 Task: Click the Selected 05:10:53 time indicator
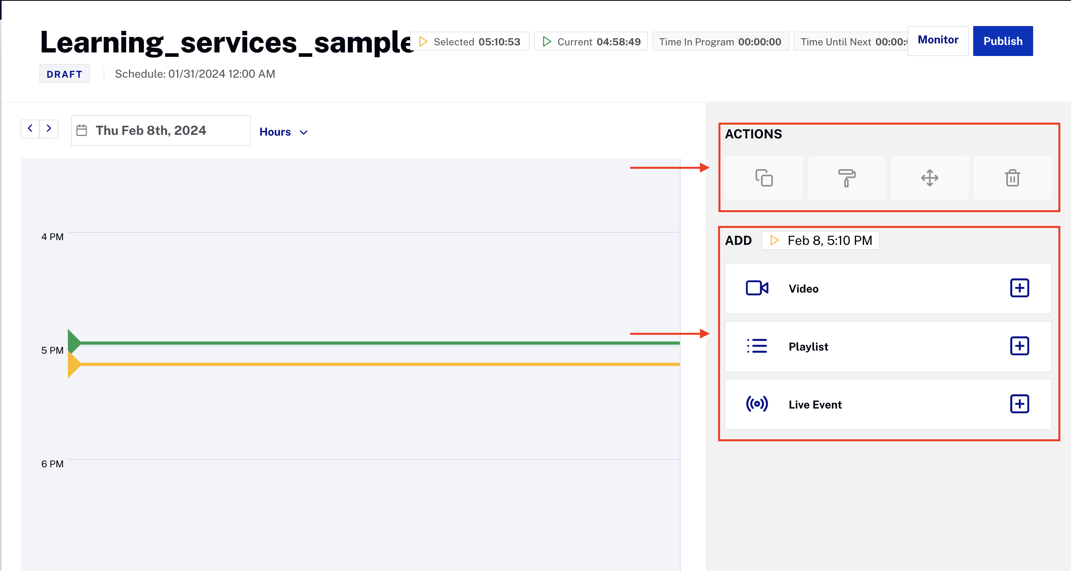pyautogui.click(x=469, y=41)
